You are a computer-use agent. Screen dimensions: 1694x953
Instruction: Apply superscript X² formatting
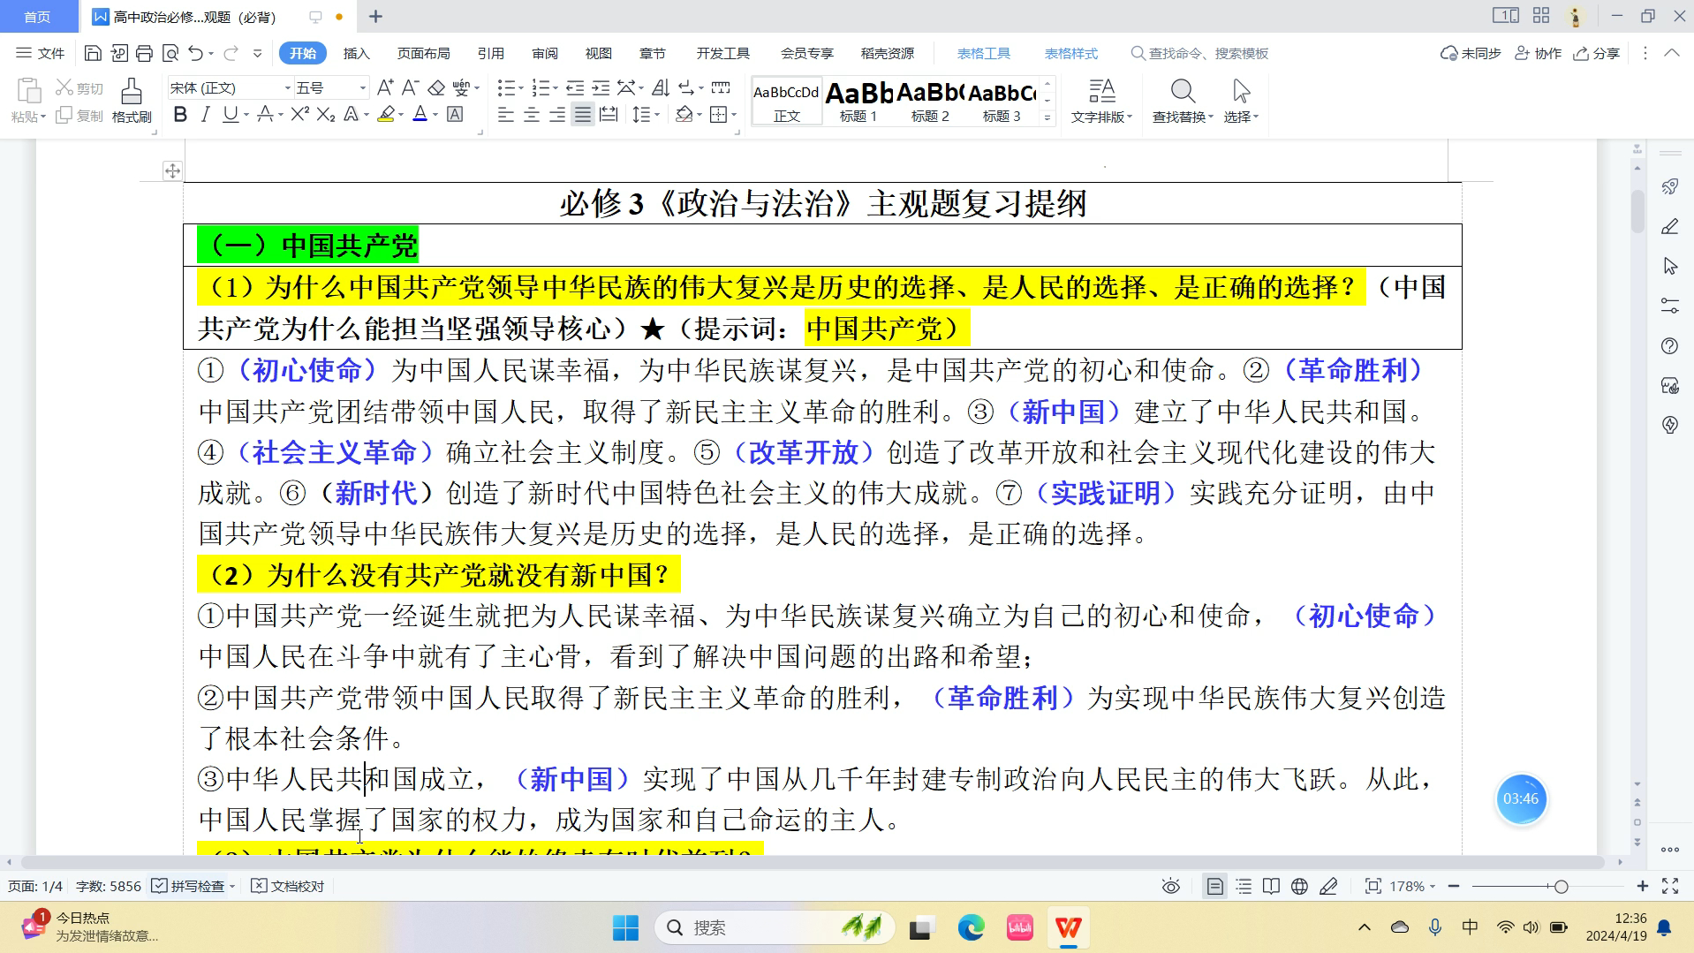coord(300,115)
